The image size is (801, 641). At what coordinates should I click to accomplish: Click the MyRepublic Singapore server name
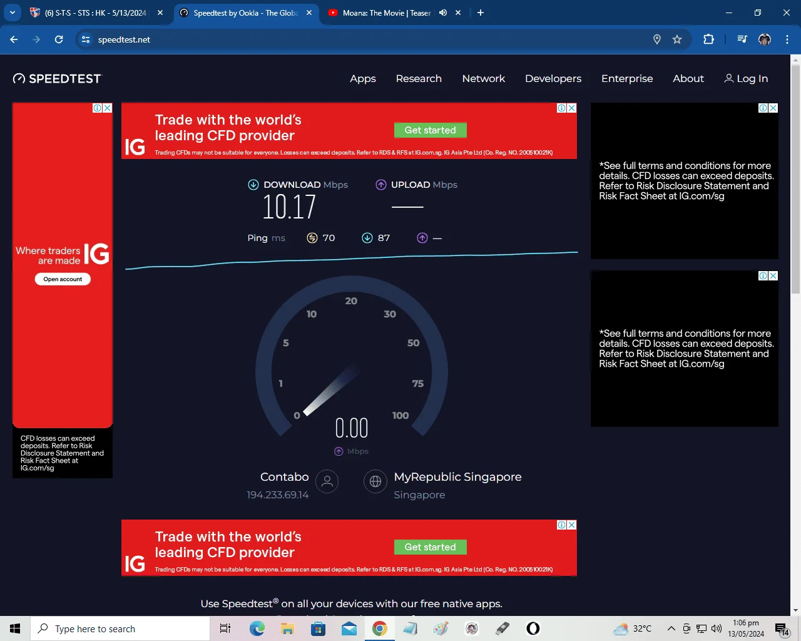(x=457, y=477)
